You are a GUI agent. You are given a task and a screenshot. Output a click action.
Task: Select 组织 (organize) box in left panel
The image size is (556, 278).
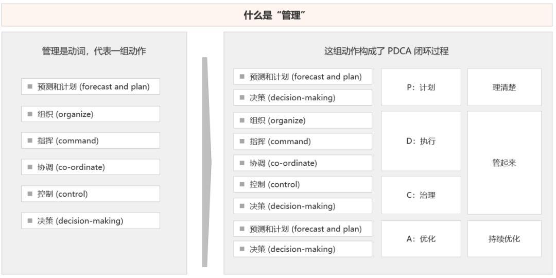pos(91,114)
